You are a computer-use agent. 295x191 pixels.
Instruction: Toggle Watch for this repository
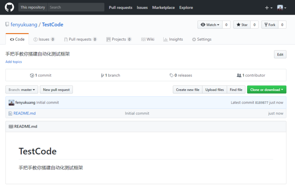(x=210, y=25)
